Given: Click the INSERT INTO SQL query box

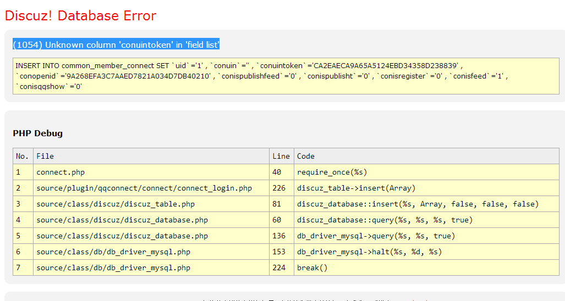Looking at the screenshot, I should click(x=286, y=76).
